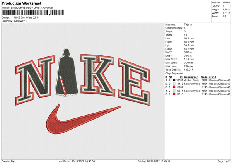
Task: Select the Down extent value 55.2 mm
Action: pos(189,49)
